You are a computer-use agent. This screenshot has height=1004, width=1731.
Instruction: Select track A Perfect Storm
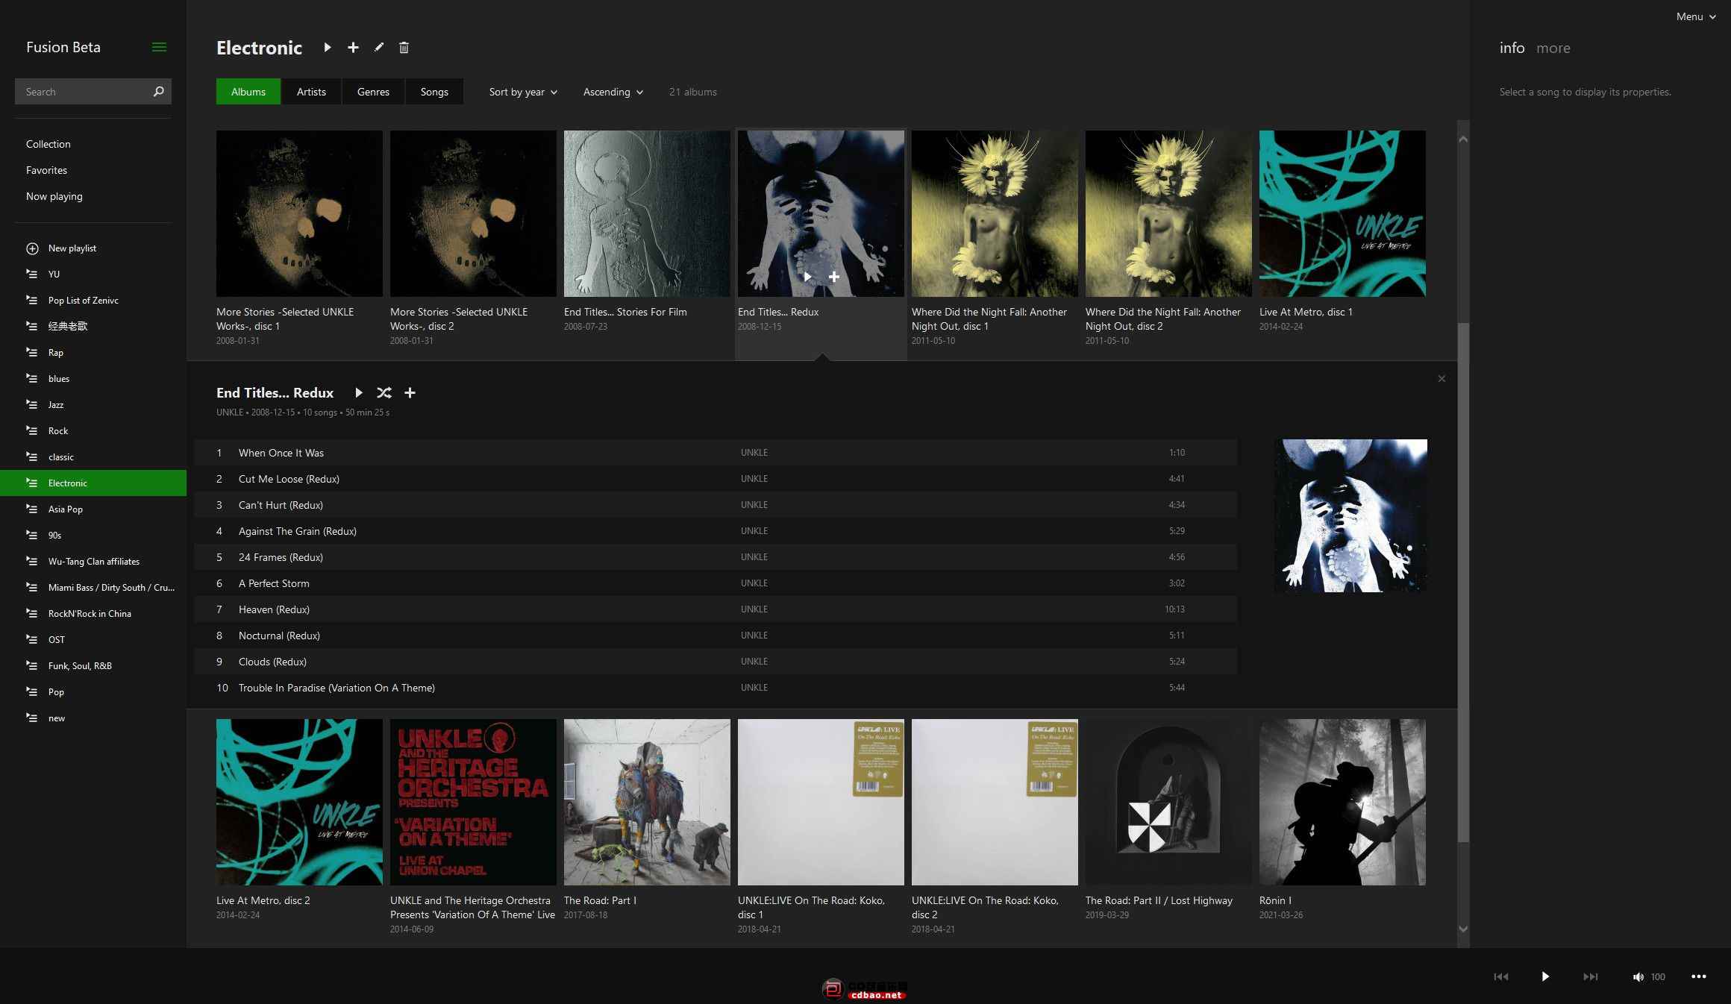pyautogui.click(x=716, y=583)
